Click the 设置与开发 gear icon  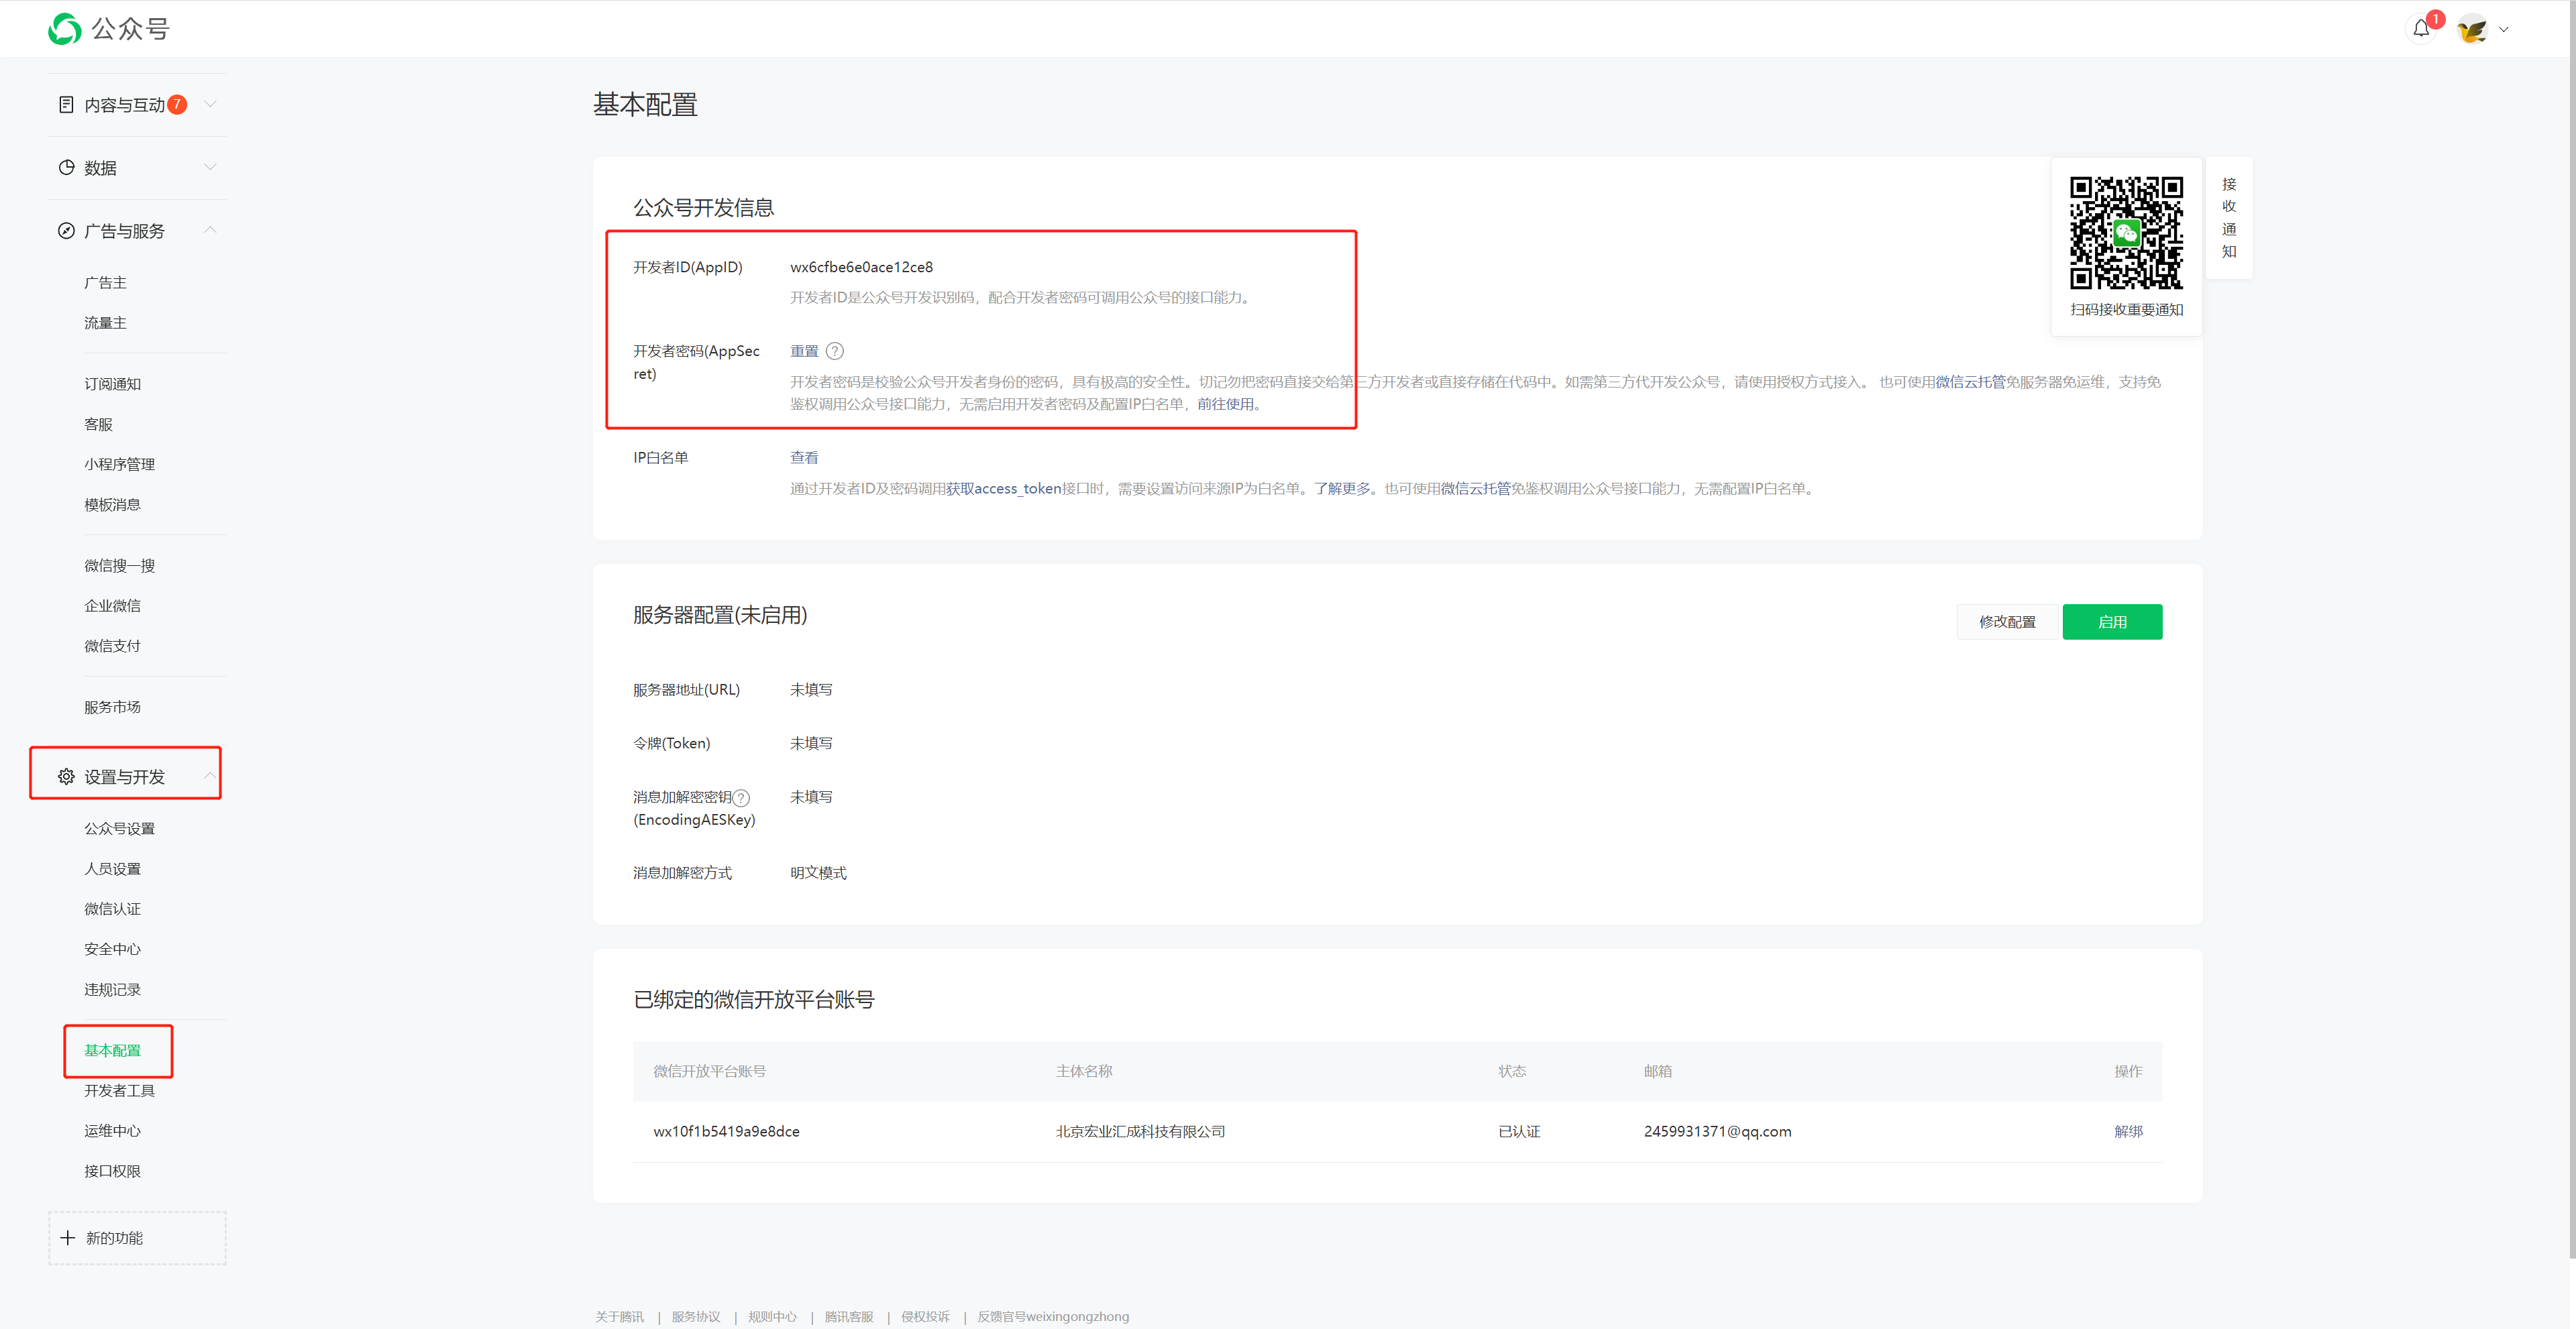click(66, 776)
